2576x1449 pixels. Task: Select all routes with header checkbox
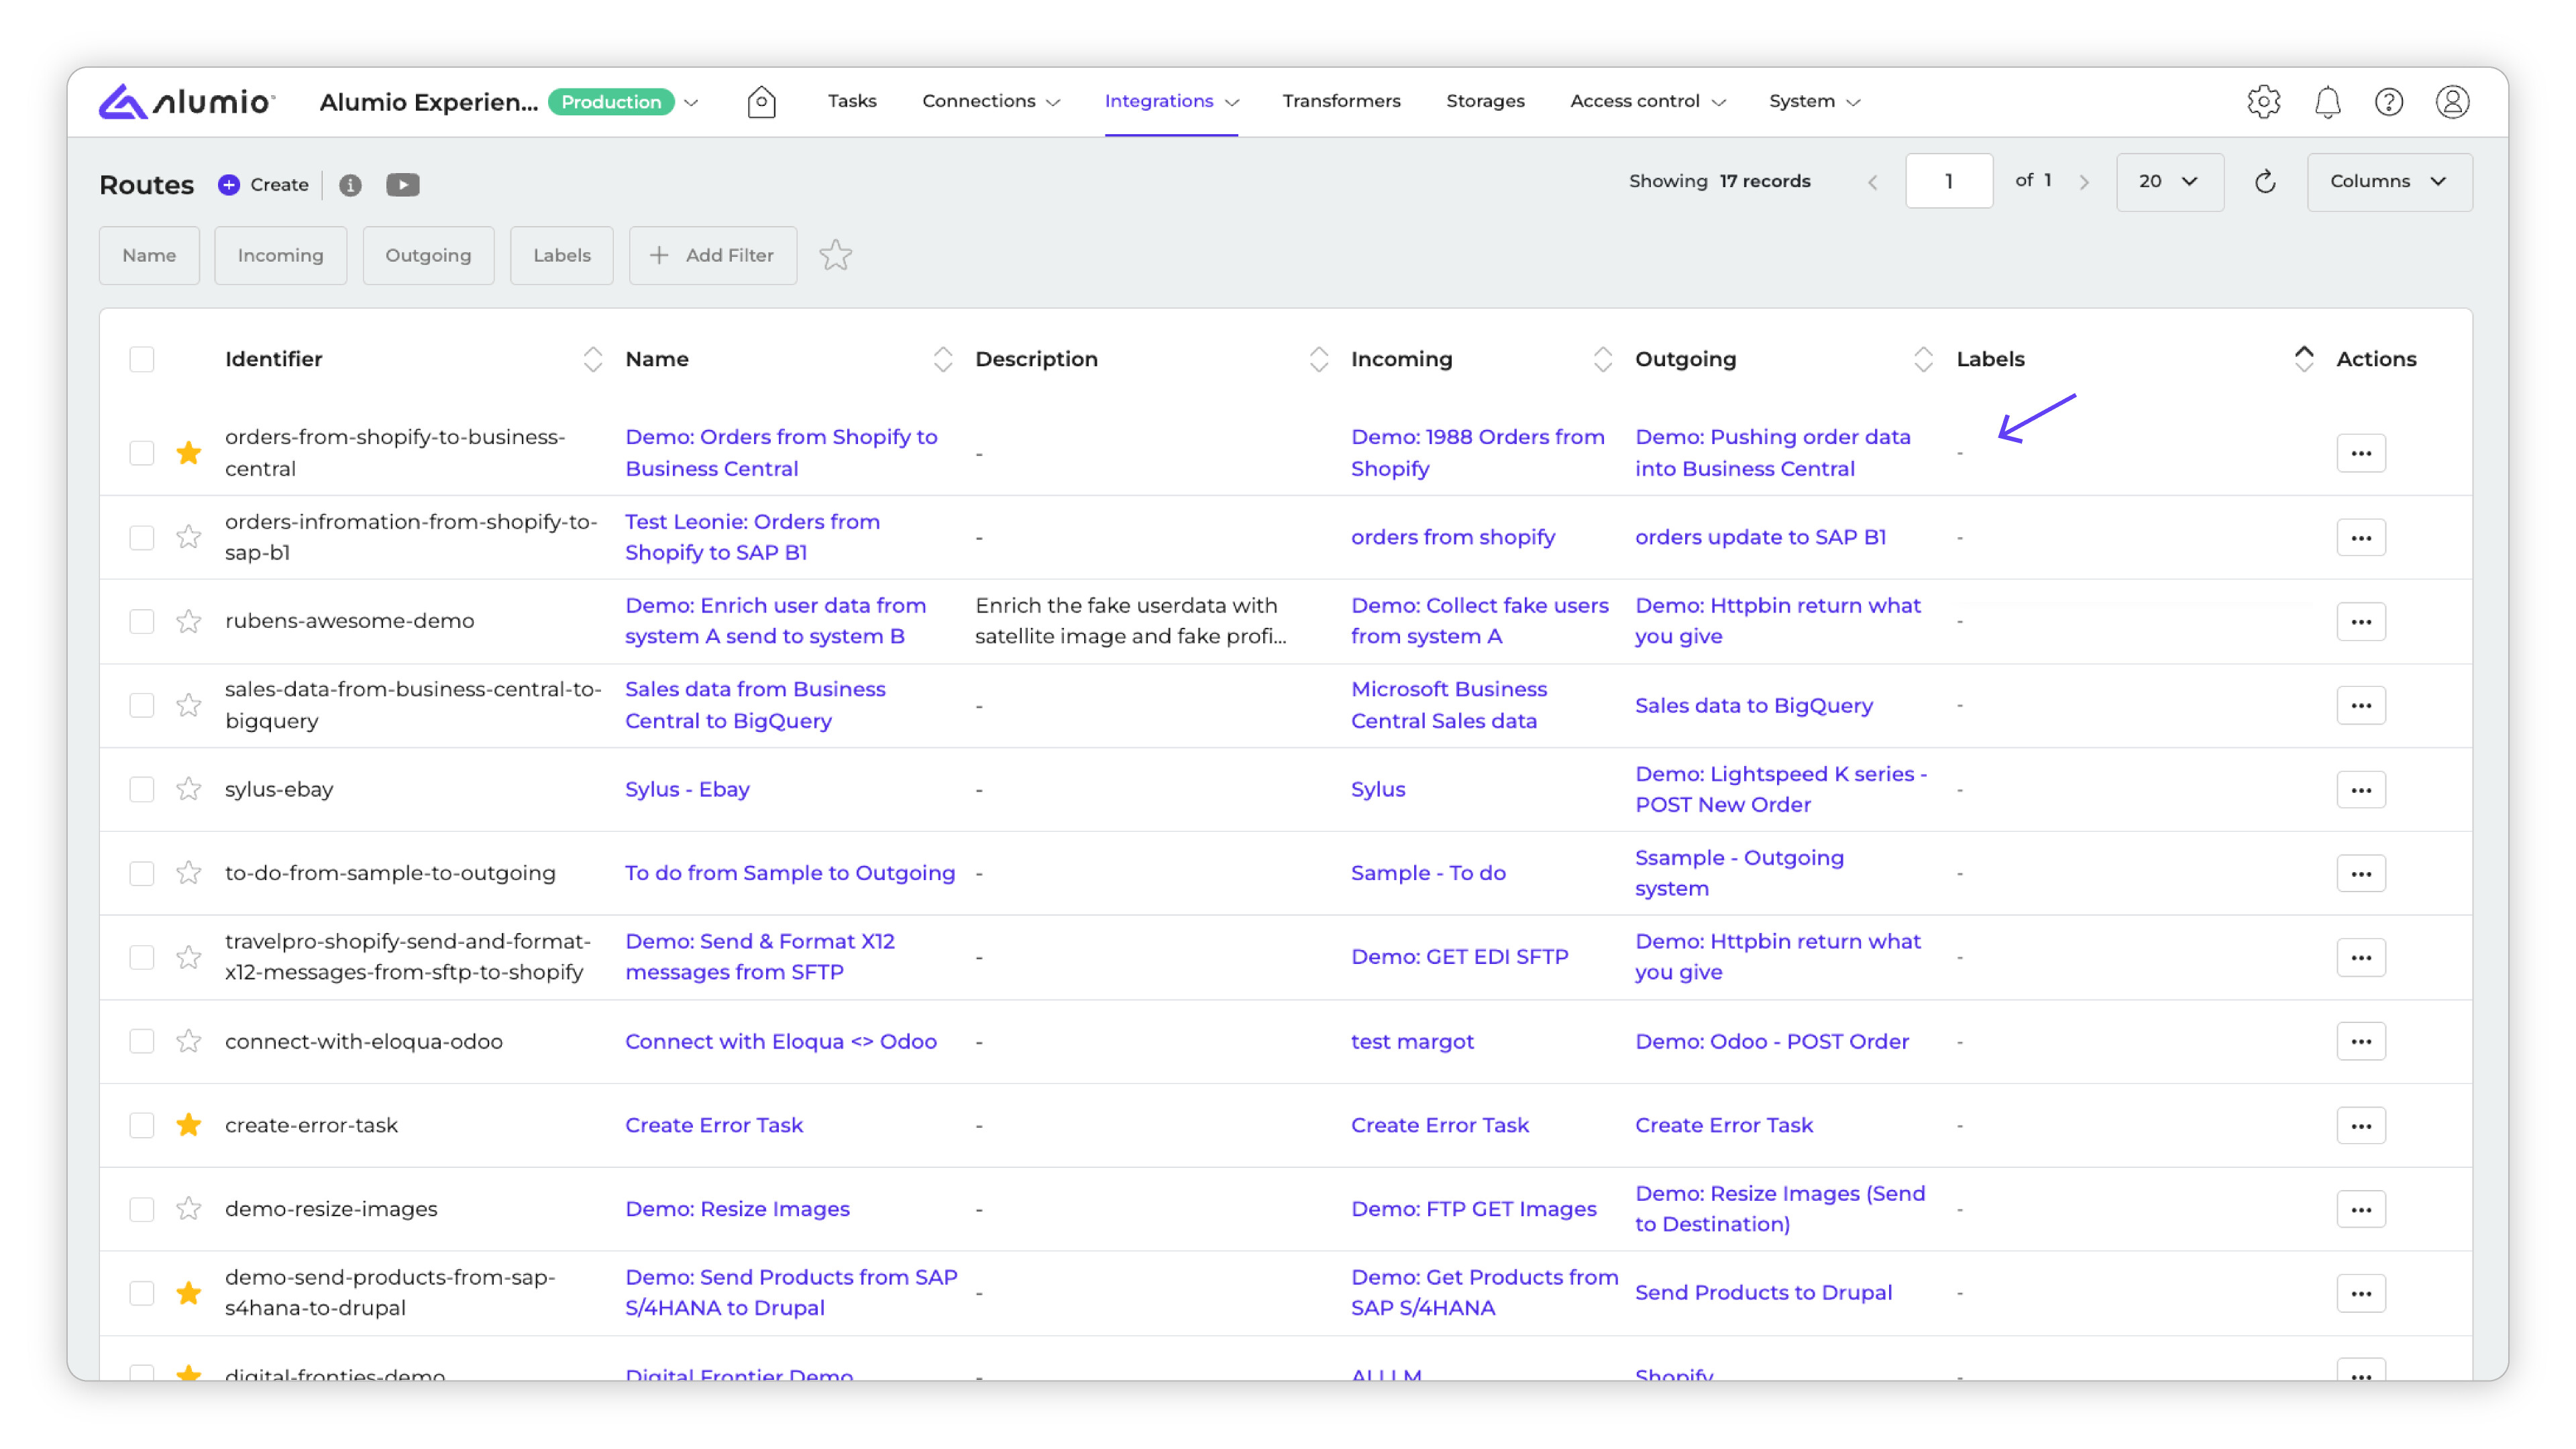[142, 359]
